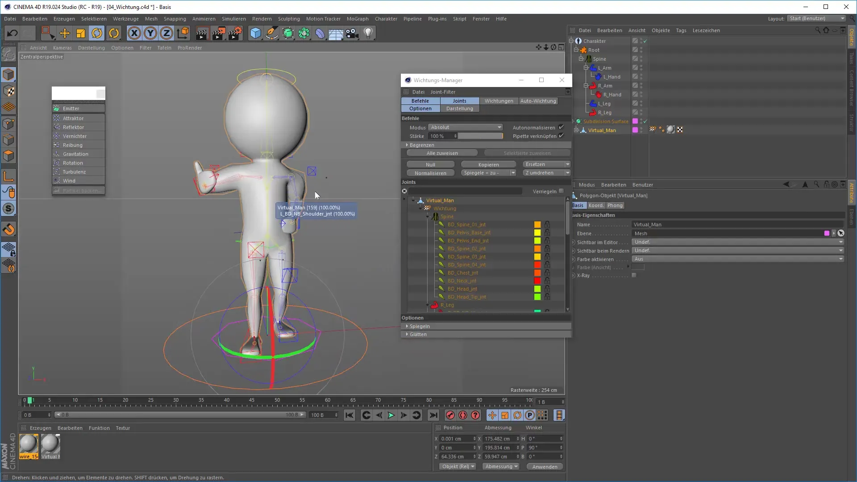Toggle Pipette verknüpfen checkbox
Viewport: 857px width, 482px height.
(x=561, y=136)
